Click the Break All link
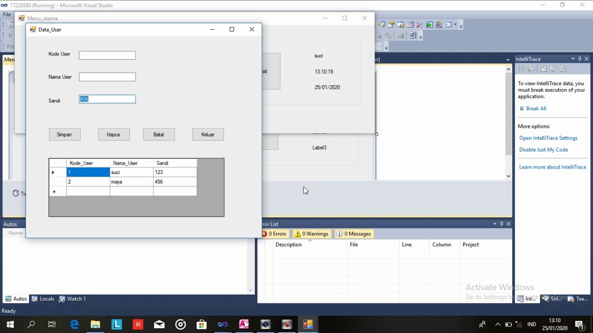 pos(536,108)
